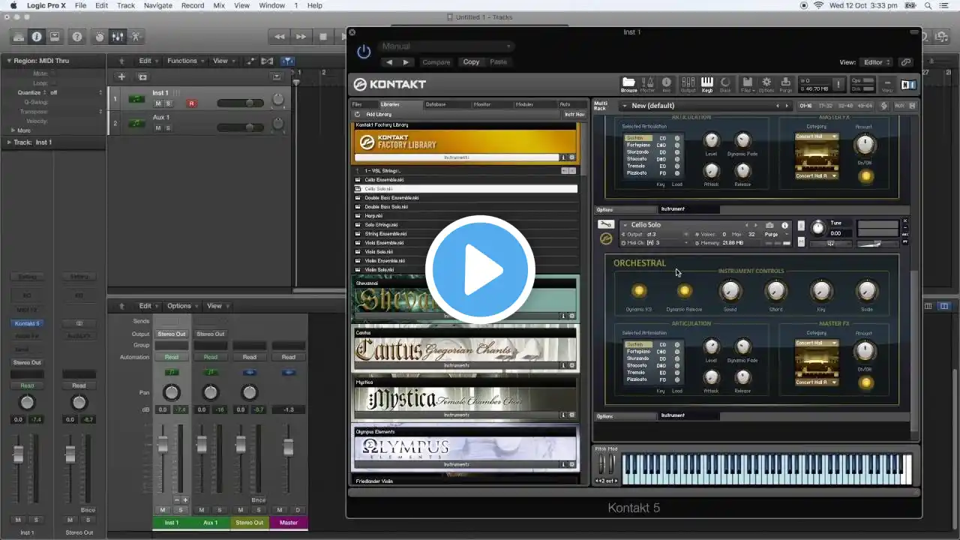
Task: Open Logic's Smart Controls toolbar icon
Action: coord(99,37)
